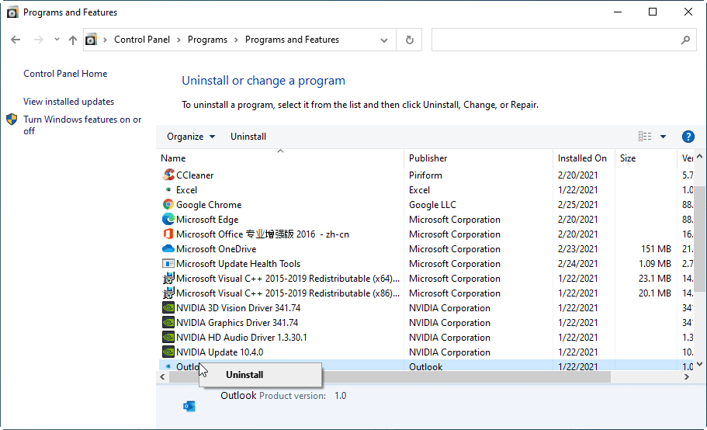
Task: Navigate to Programs breadcrumb
Action: click(207, 40)
